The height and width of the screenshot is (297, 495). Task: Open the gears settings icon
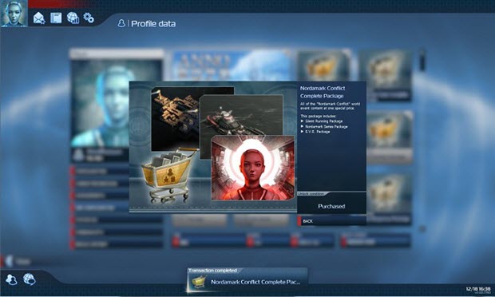click(89, 18)
